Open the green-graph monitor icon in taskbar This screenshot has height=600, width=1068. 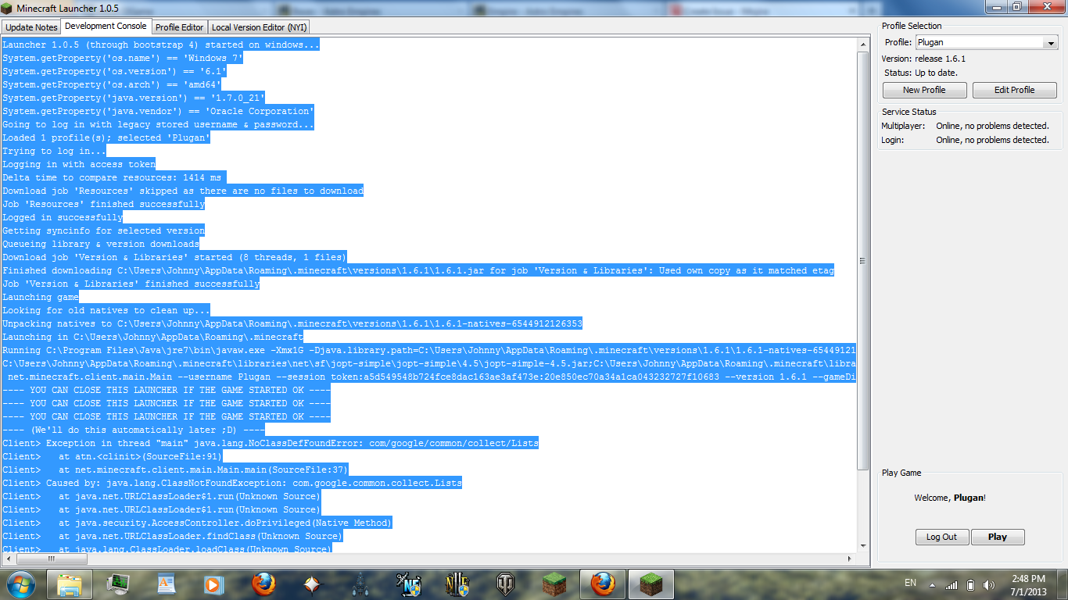coord(118,584)
